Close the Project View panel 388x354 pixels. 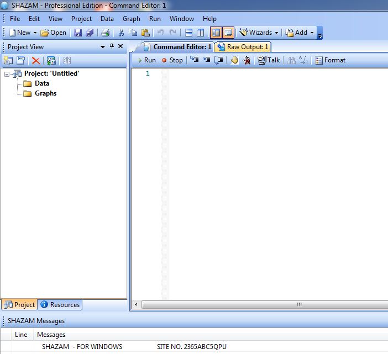click(x=120, y=46)
